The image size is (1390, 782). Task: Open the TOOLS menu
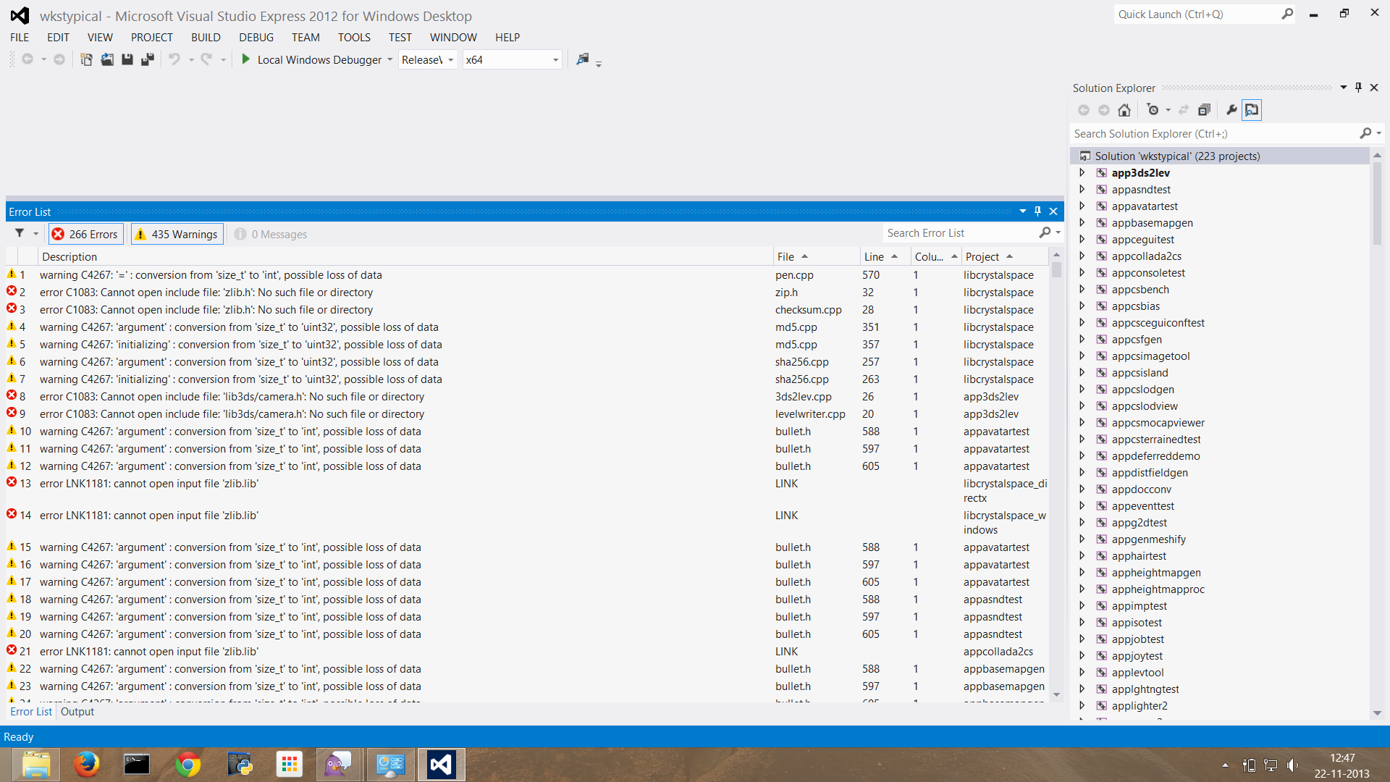pos(354,37)
